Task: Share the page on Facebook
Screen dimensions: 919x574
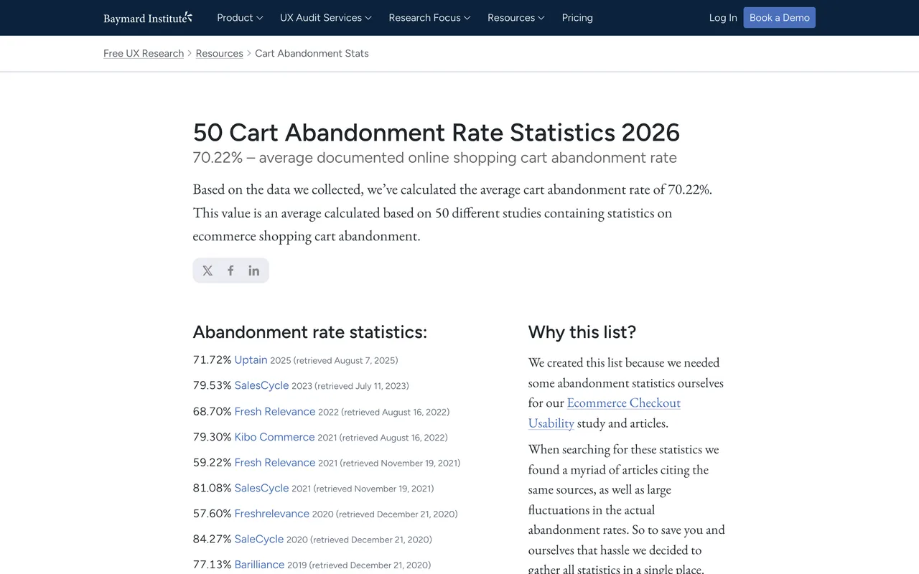Action: point(230,270)
